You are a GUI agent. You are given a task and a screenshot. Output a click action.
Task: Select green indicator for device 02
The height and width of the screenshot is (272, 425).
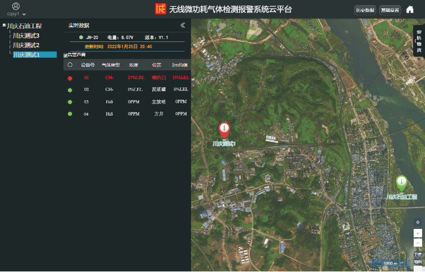pos(70,90)
